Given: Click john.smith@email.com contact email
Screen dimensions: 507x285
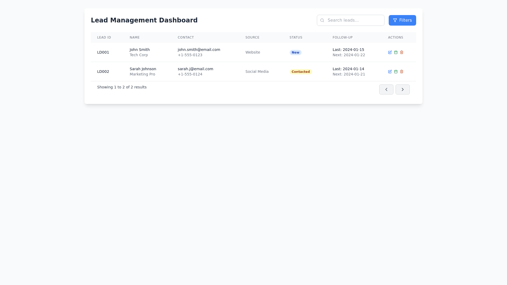Looking at the screenshot, I should point(199,50).
